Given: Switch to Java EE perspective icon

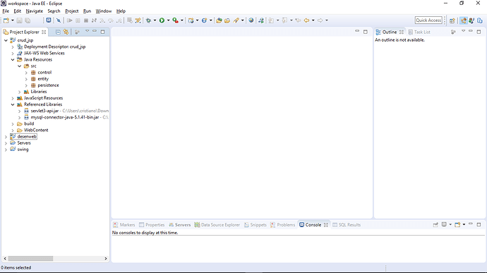Looking at the screenshot, I should (464, 20).
